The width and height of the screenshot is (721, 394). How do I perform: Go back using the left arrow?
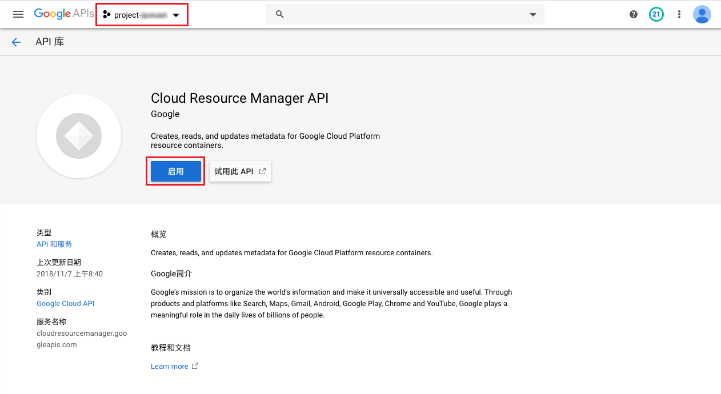16,42
